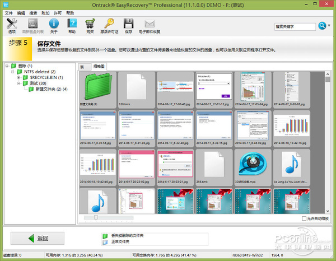Click the 购买 shopping cart icon
Viewport: 336px width, 261px height.
pyautogui.click(x=90, y=26)
